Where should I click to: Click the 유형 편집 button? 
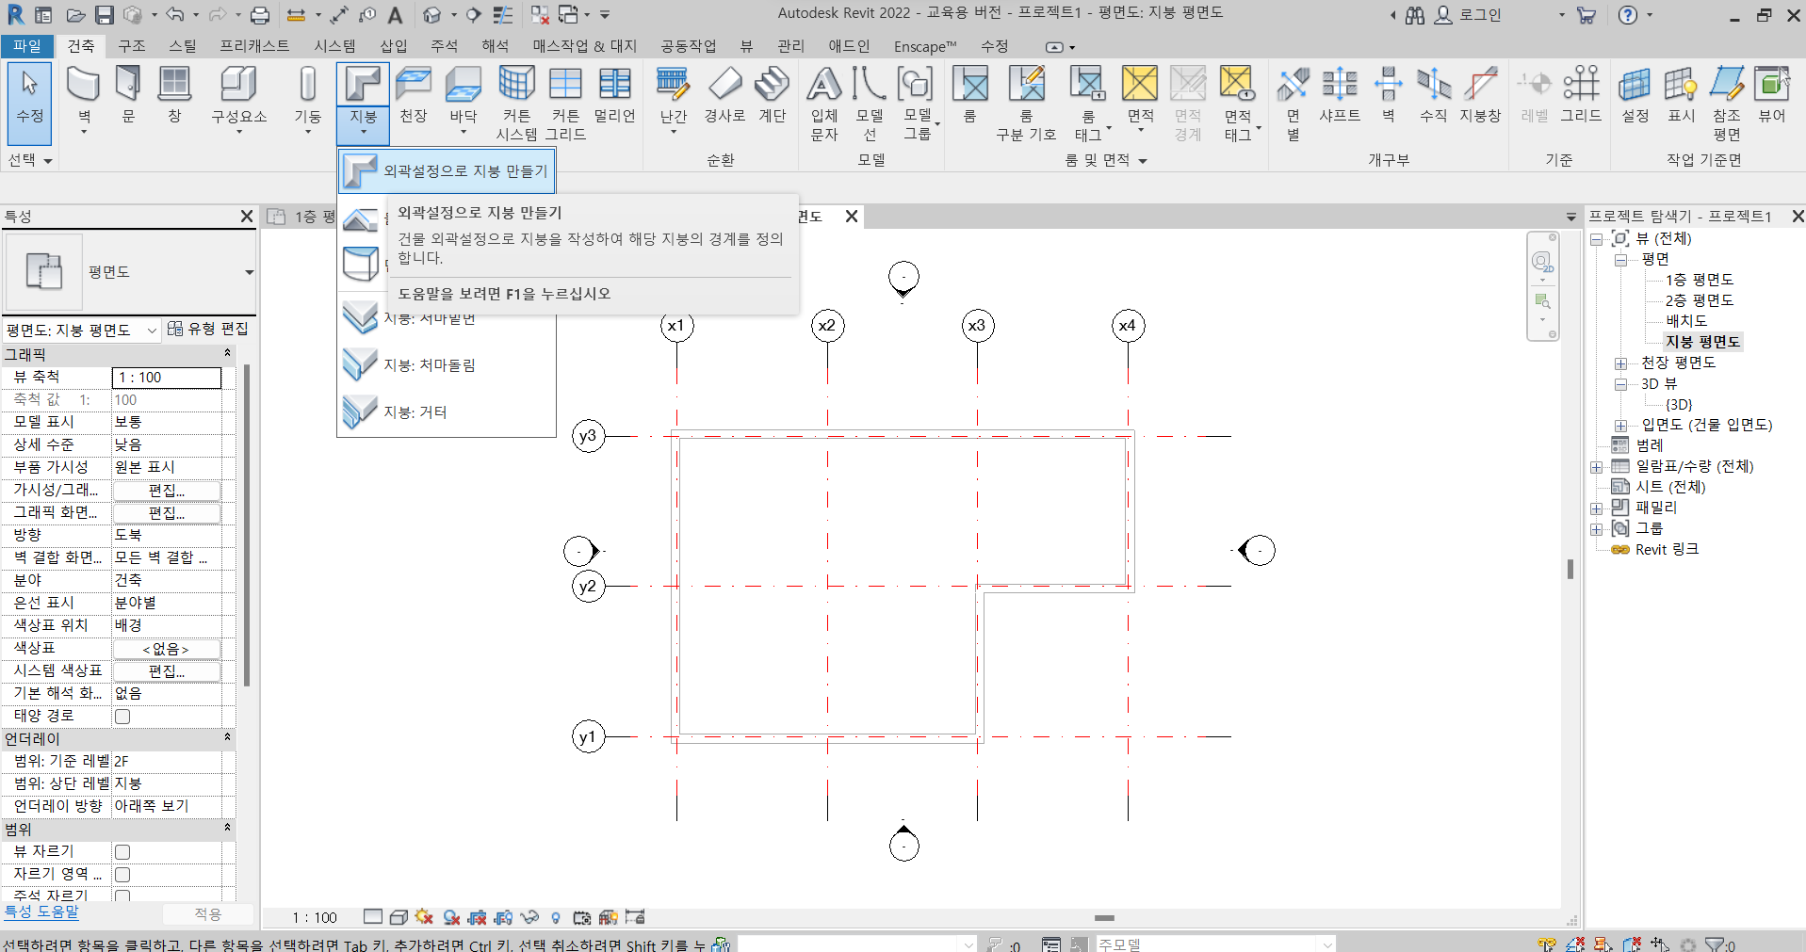208,329
